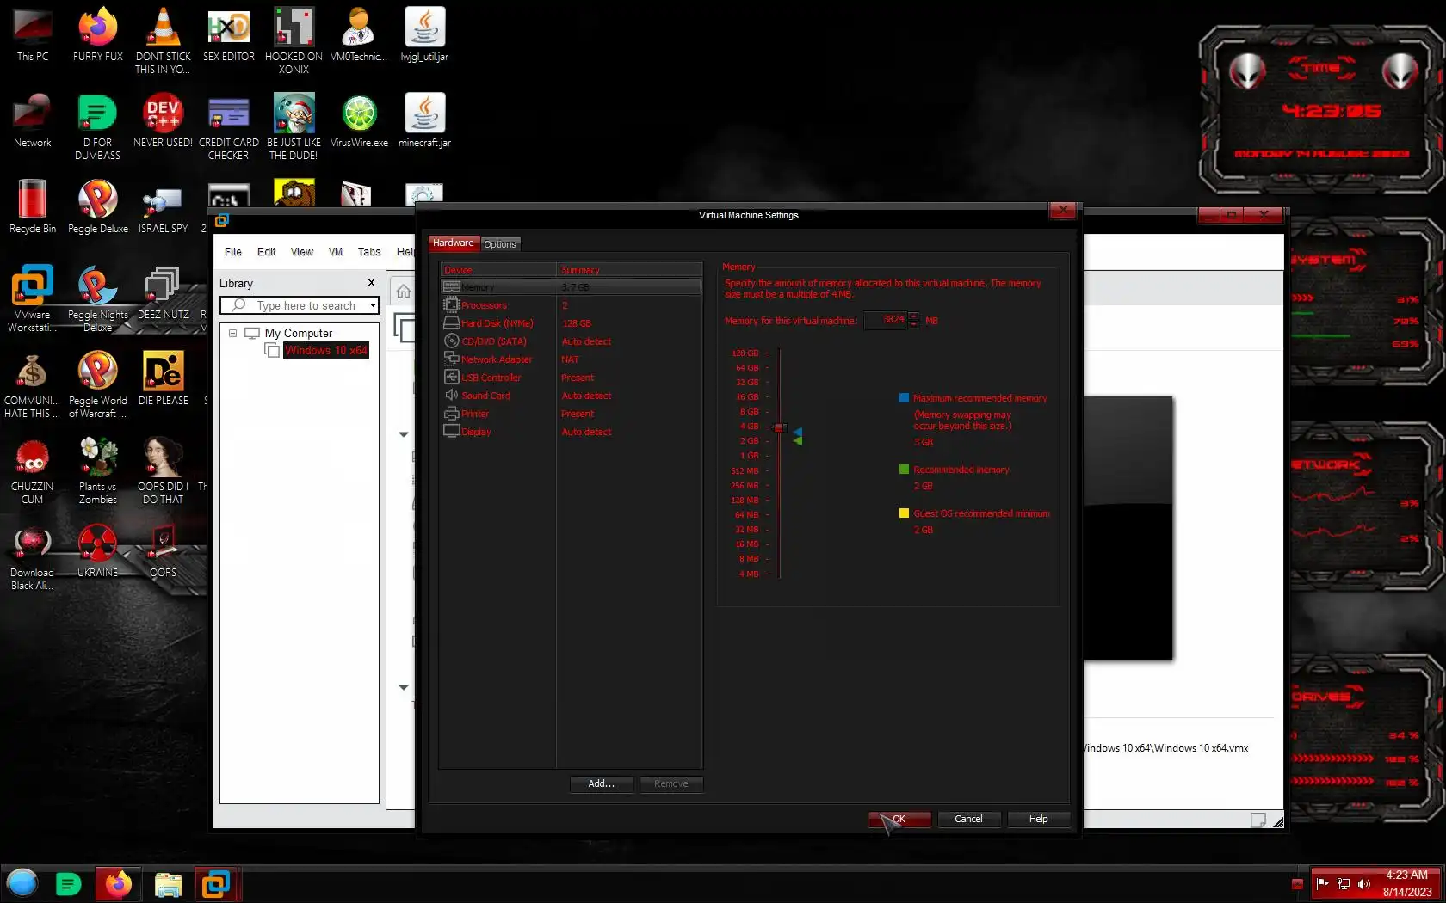The height and width of the screenshot is (903, 1446).
Task: Open the Edit menu in VMware
Action: click(267, 252)
